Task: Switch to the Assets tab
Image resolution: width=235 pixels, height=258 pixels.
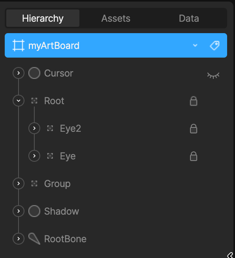Action: (116, 18)
